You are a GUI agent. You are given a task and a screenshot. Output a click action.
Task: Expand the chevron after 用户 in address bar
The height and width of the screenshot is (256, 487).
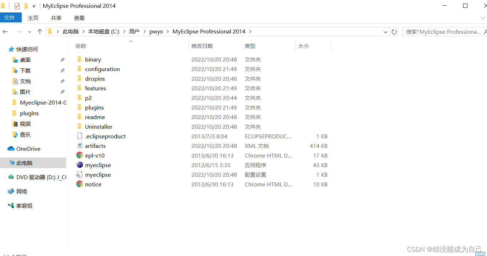pos(145,32)
